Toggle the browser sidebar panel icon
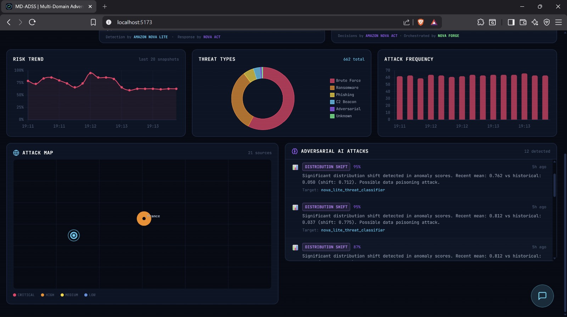 [511, 22]
